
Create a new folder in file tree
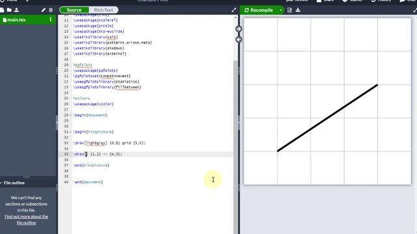9,10
